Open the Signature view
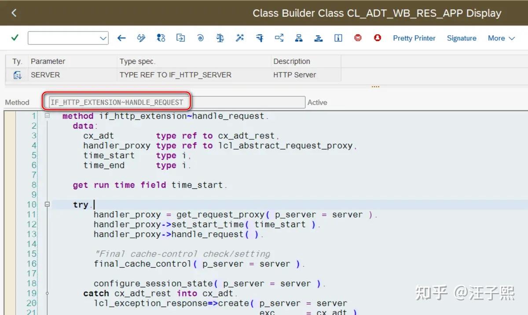The height and width of the screenshot is (315, 528). [462, 38]
